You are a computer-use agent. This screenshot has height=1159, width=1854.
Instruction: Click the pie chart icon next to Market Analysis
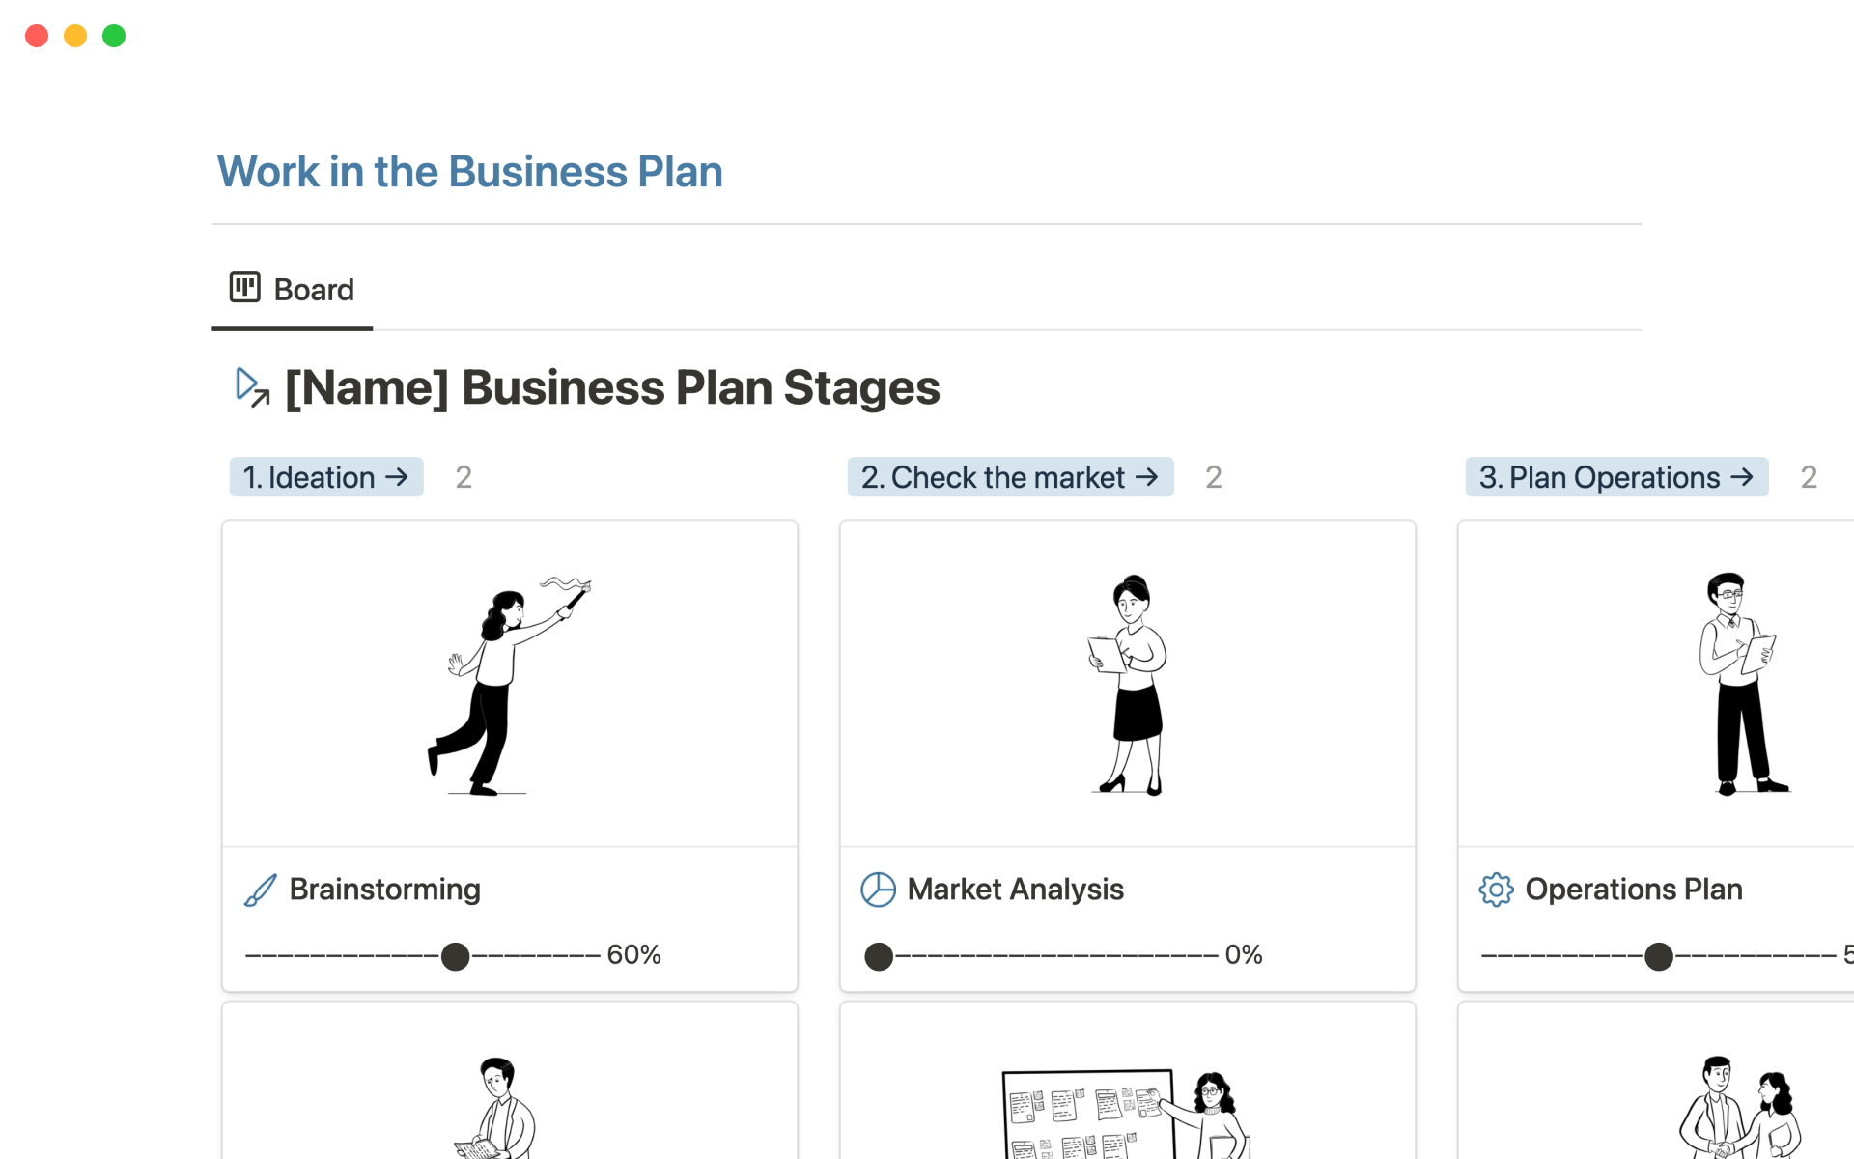[878, 890]
